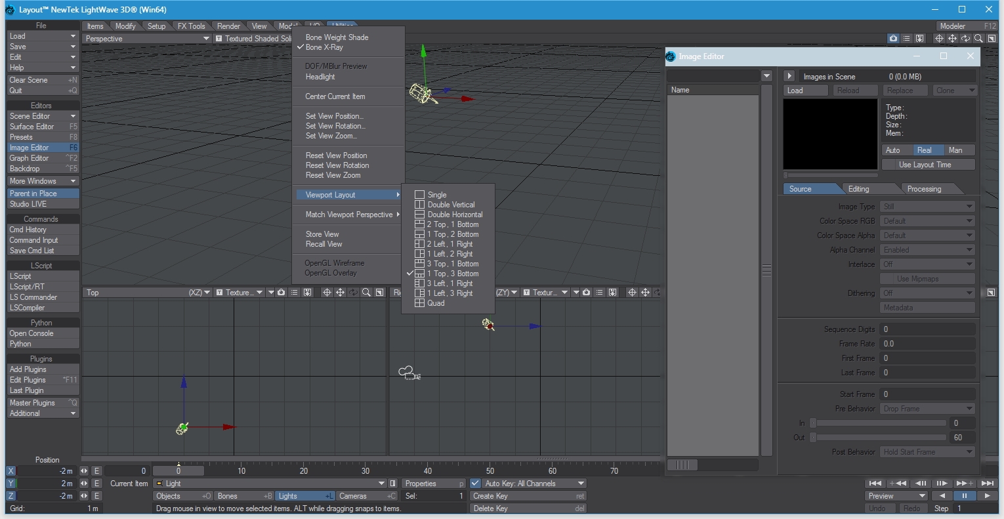
Task: Toggle the E envelope button for X position
Action: click(96, 470)
